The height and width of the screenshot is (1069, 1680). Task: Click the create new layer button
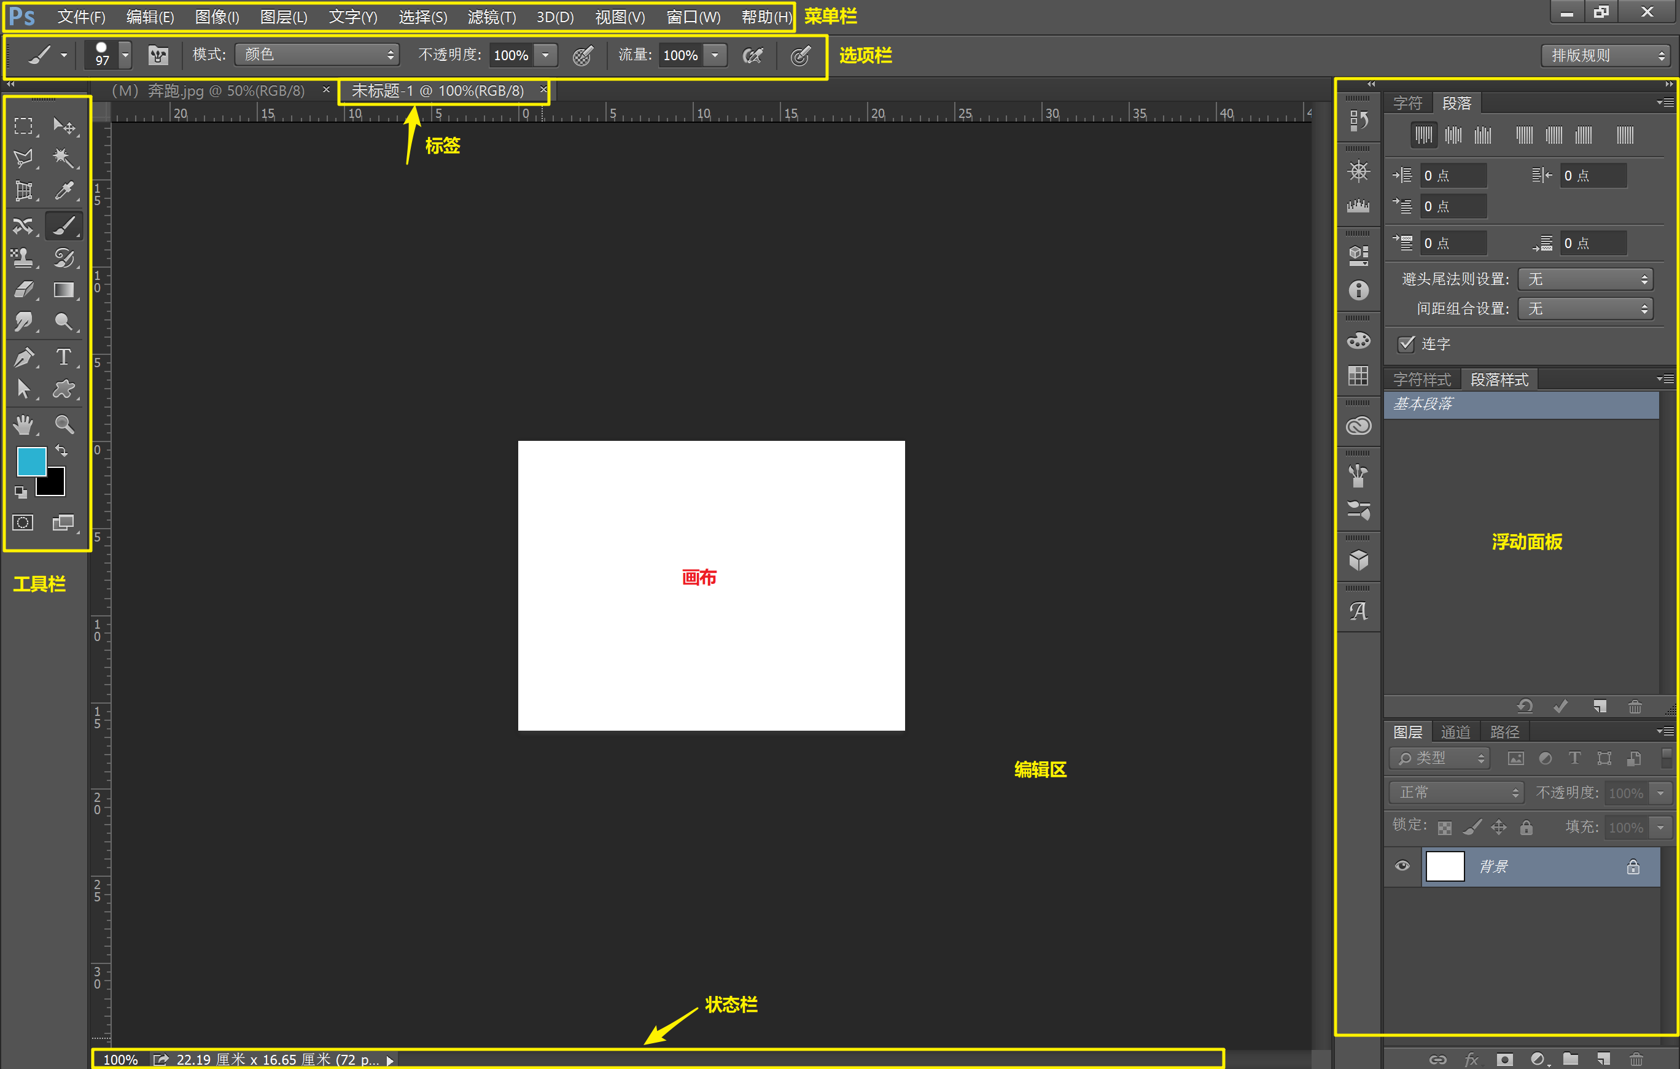[x=1603, y=1059]
